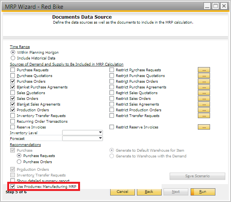
Task: Check the Restrict Sales Agreements box
Action: click(112, 104)
